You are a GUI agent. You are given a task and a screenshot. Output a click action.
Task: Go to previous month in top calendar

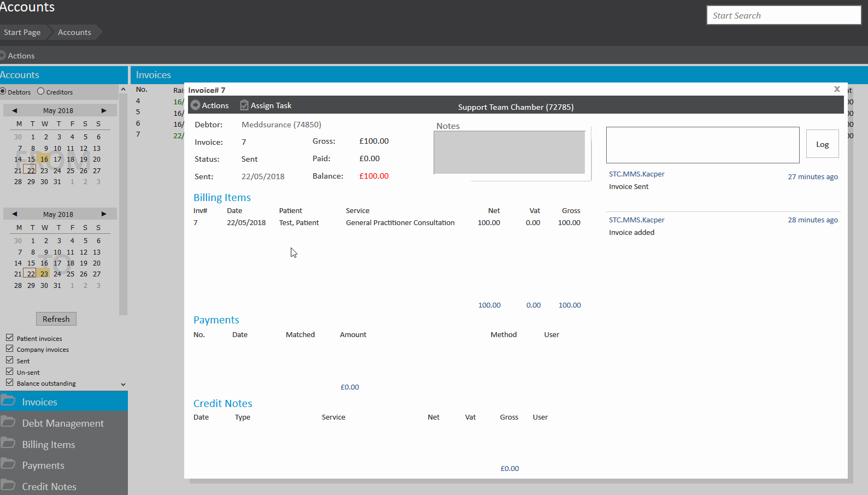(15, 110)
